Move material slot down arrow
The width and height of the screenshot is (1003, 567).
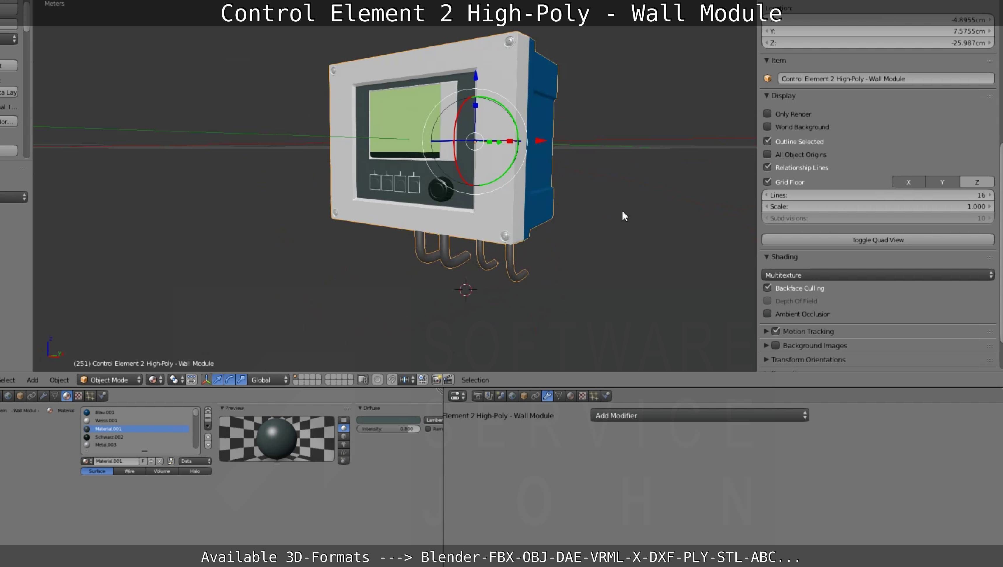coord(208,445)
